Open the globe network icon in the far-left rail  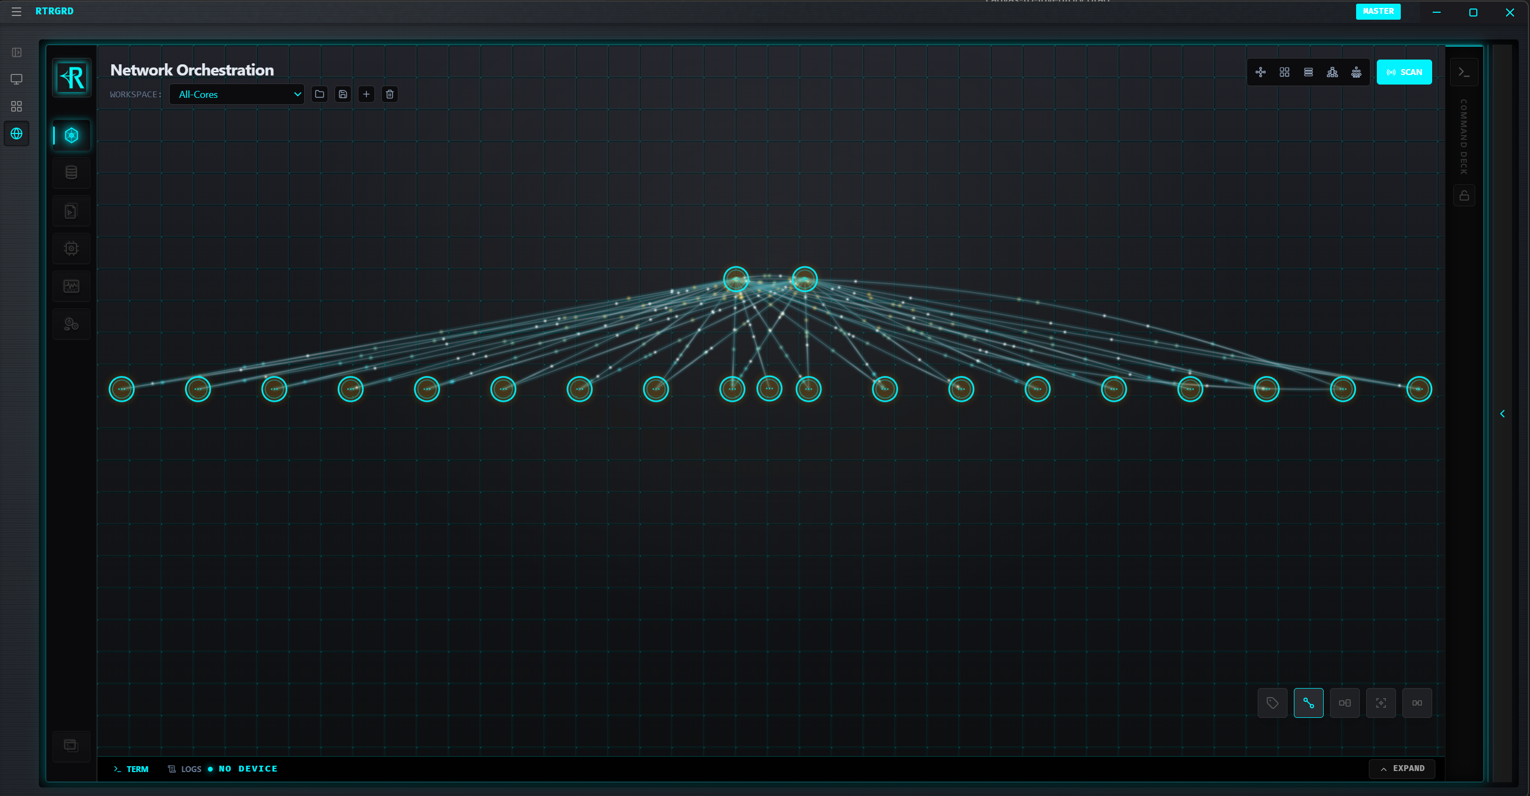point(16,133)
